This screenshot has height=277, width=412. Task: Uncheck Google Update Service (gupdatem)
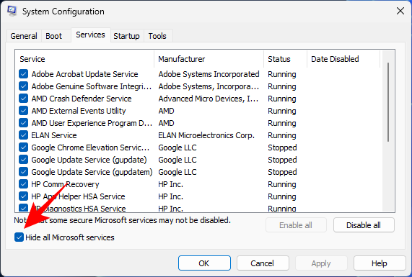coord(23,172)
